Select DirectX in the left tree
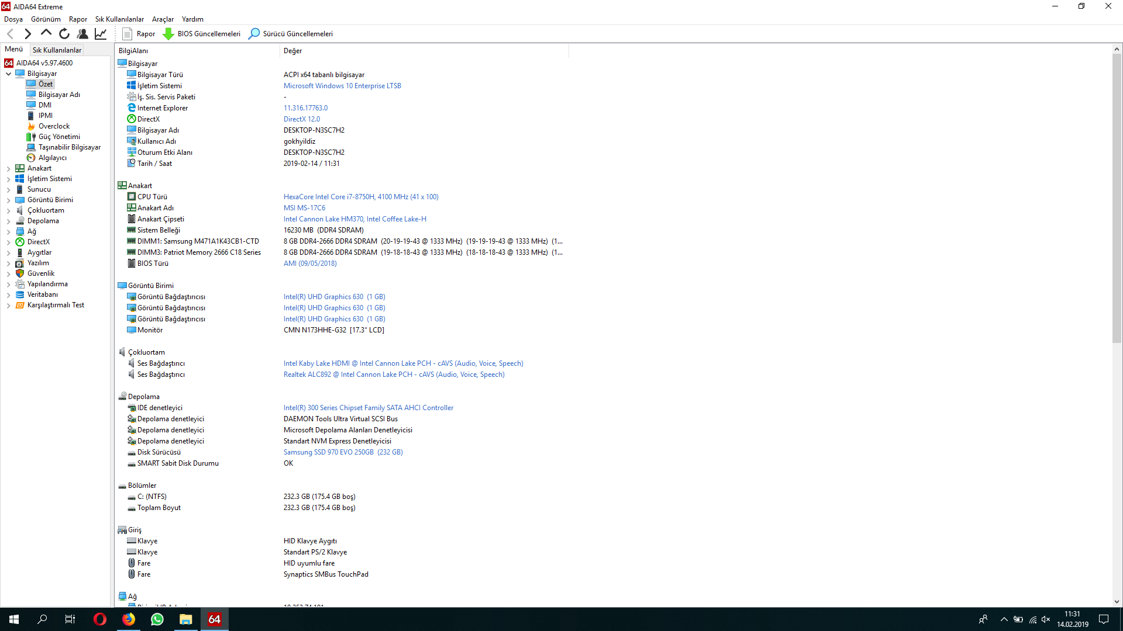Screen dimensions: 1123x631 pos(39,242)
